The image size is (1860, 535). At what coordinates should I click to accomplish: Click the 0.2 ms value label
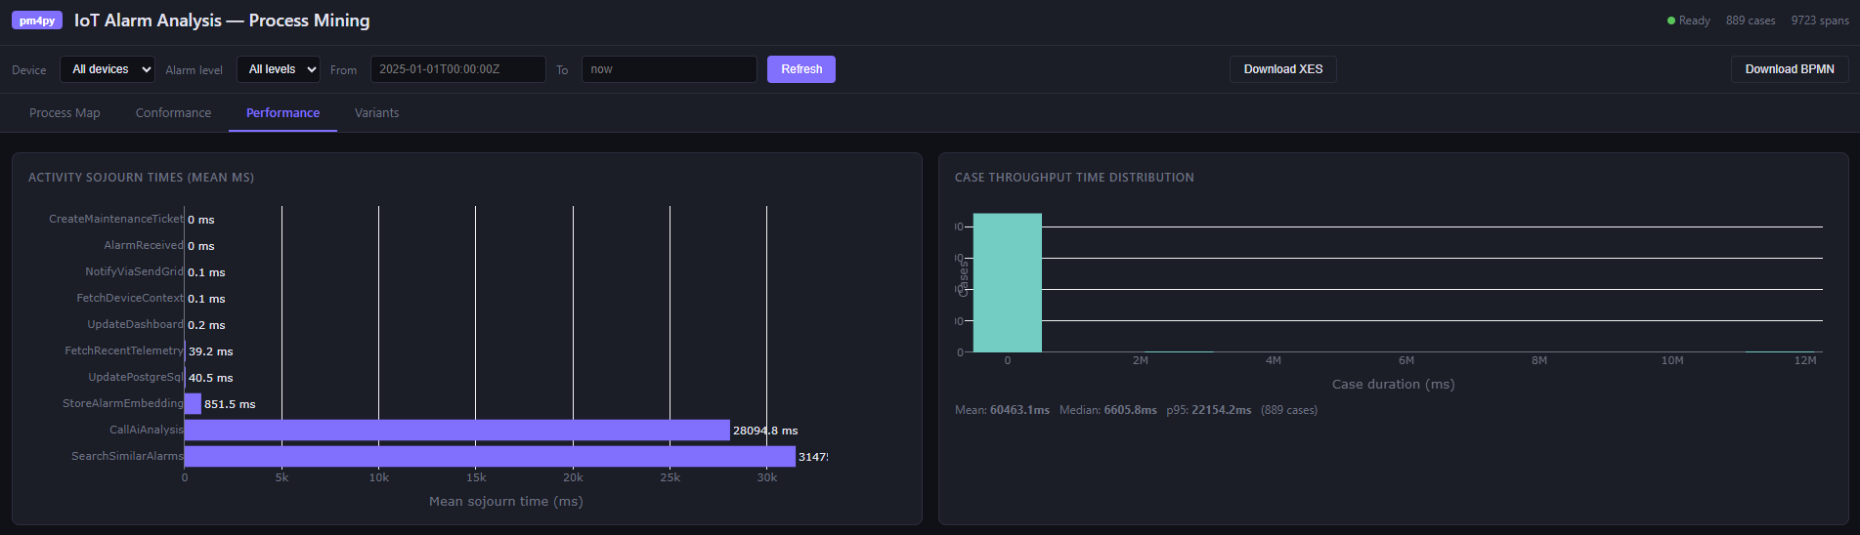point(206,325)
